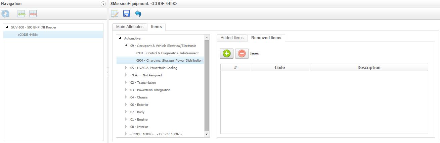Image resolution: width=440 pixels, height=143 pixels.
Task: Open the Added Items tab
Action: coord(232,38)
